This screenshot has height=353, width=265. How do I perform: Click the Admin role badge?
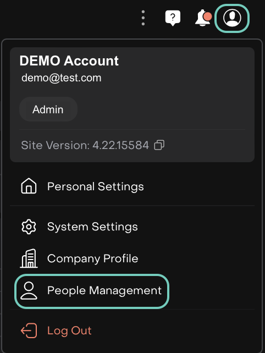click(x=48, y=109)
